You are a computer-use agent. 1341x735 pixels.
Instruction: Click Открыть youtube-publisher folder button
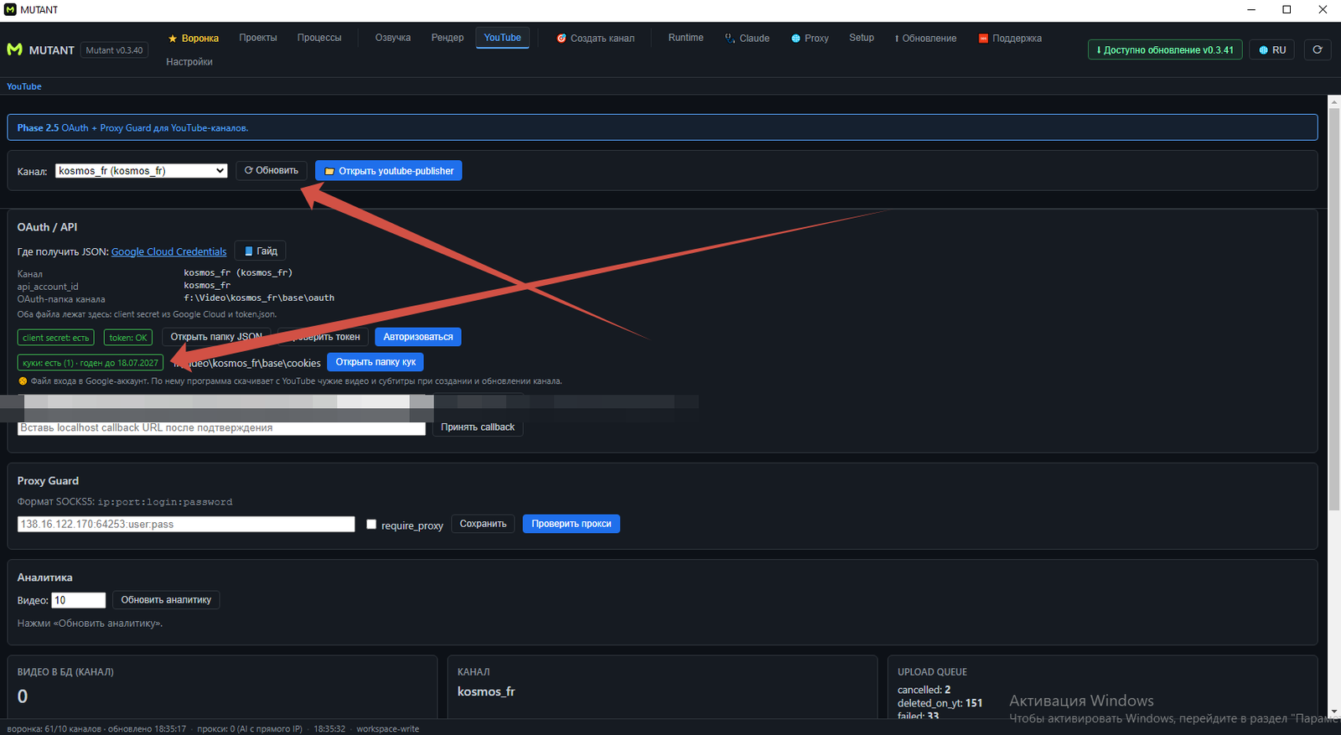[389, 171]
